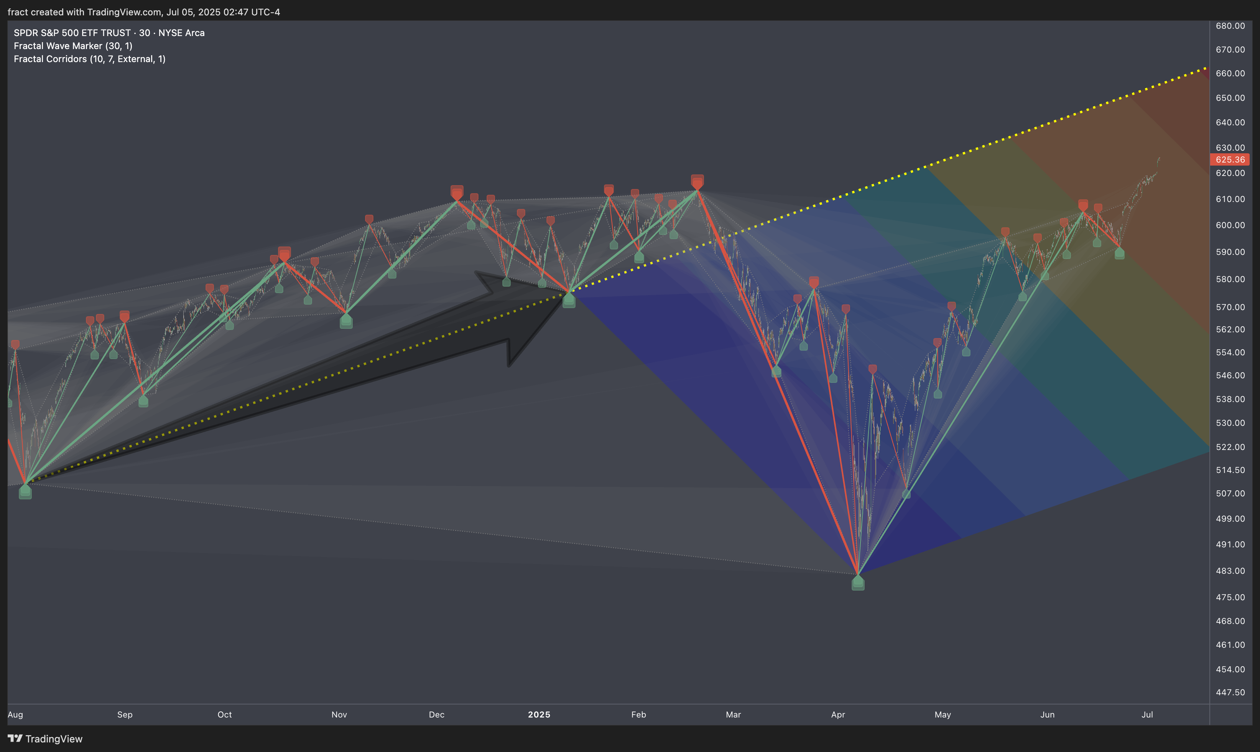Image resolution: width=1260 pixels, height=752 pixels.
Task: Click the 650.00 price axis label
Action: click(1230, 98)
